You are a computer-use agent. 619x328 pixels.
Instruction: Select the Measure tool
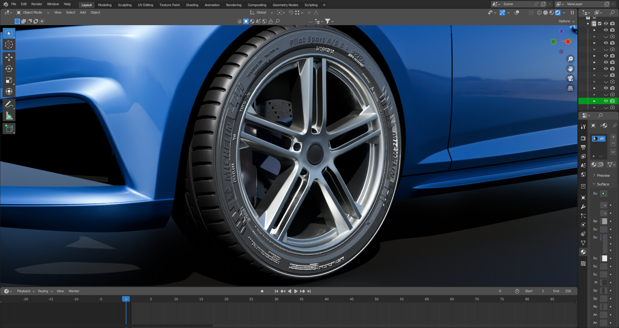[9, 116]
